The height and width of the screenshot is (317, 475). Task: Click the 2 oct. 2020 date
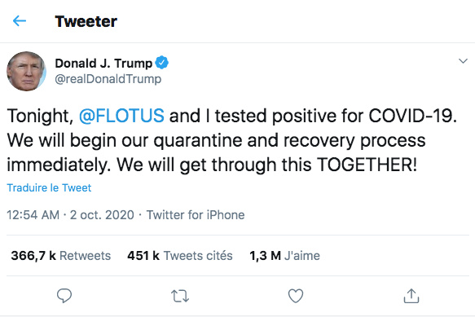click(x=102, y=215)
